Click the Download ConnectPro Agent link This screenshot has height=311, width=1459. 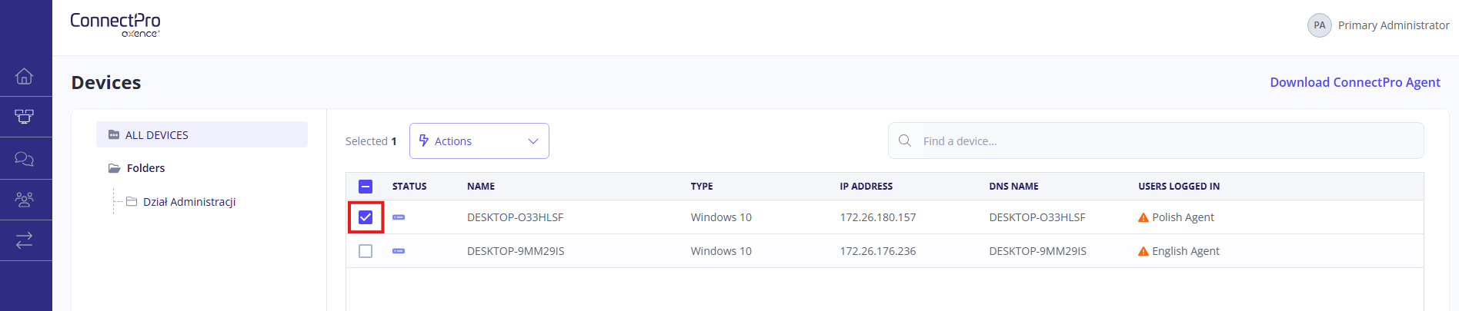[x=1354, y=82]
